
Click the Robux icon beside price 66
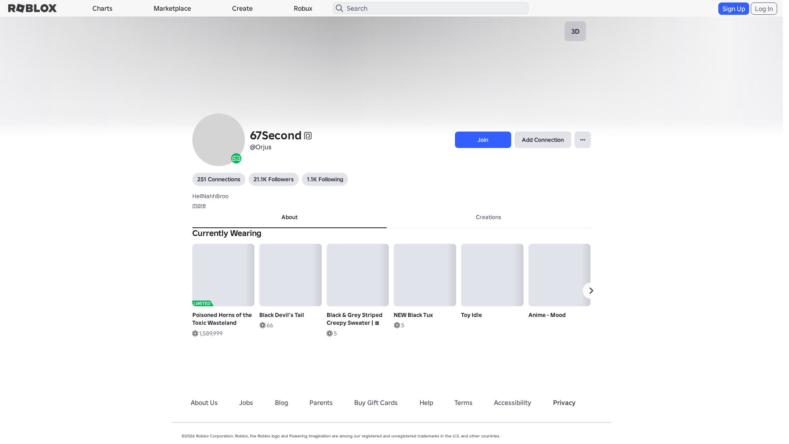pos(263,325)
